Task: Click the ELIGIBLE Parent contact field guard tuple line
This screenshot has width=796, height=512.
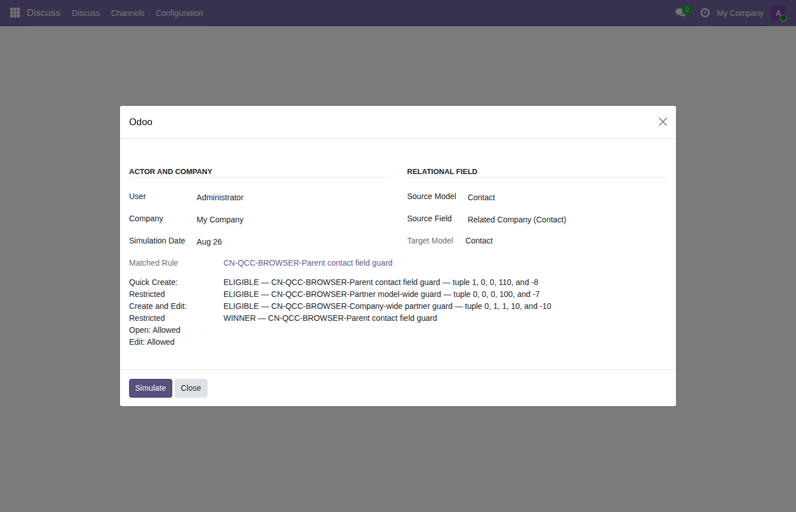Action: pyautogui.click(x=381, y=282)
